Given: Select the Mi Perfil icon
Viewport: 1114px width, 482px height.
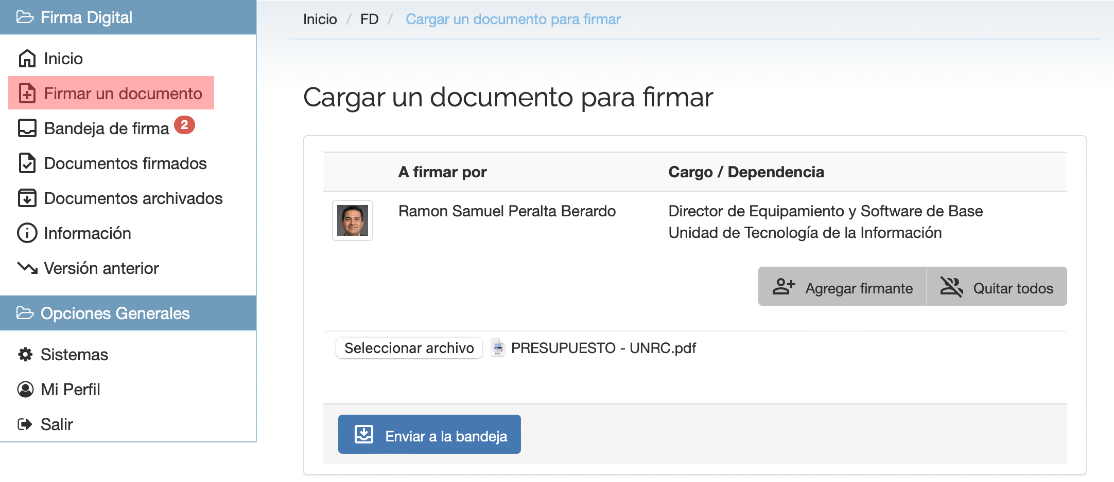Looking at the screenshot, I should pos(25,389).
